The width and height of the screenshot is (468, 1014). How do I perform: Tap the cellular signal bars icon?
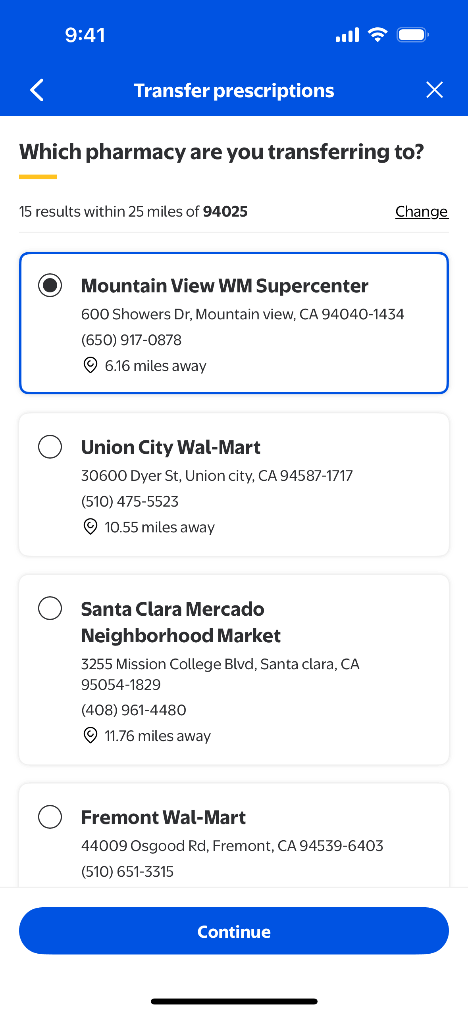[x=347, y=35]
